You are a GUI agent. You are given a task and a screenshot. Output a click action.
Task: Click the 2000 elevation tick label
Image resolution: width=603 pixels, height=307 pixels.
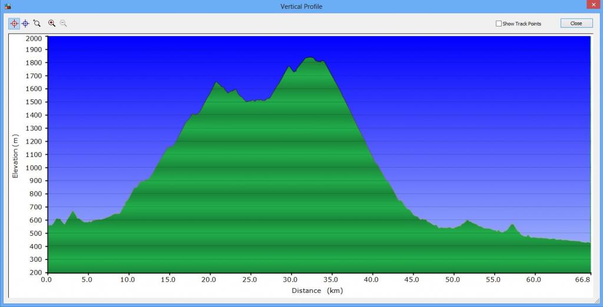click(x=34, y=38)
